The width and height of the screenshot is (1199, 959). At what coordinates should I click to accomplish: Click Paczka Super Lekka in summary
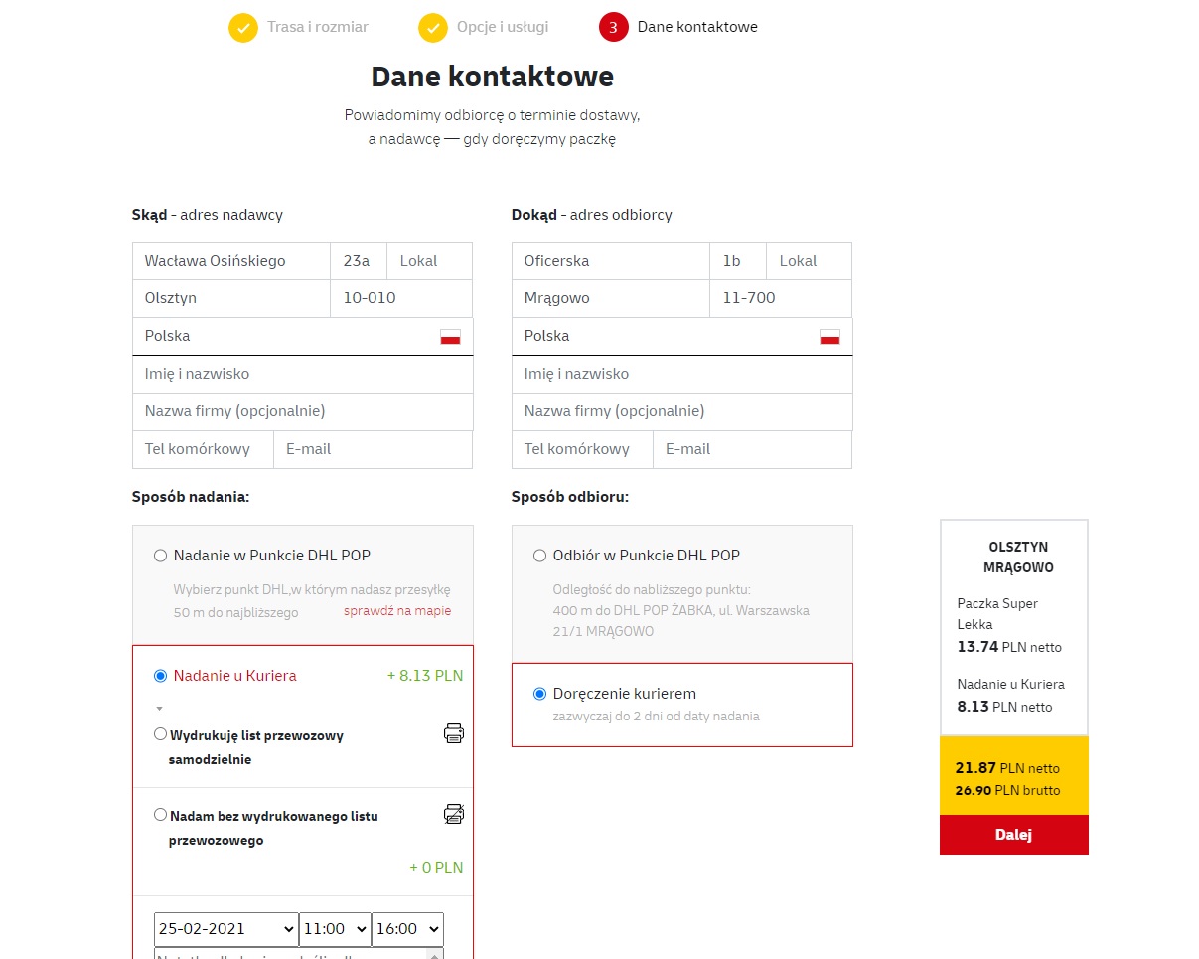(x=997, y=614)
